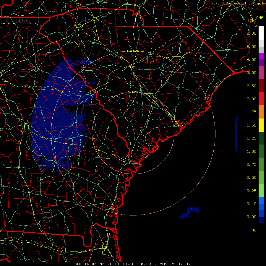The width and height of the screenshot is (266, 266).
Task: Click the 2.50 legend value
Action: pos(252,86)
